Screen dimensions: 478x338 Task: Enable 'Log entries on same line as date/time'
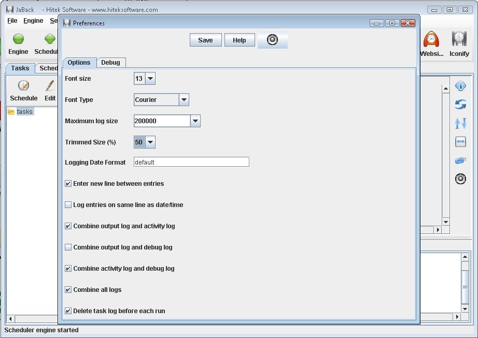(68, 205)
